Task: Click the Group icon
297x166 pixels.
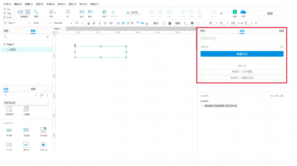Action: pos(104,12)
